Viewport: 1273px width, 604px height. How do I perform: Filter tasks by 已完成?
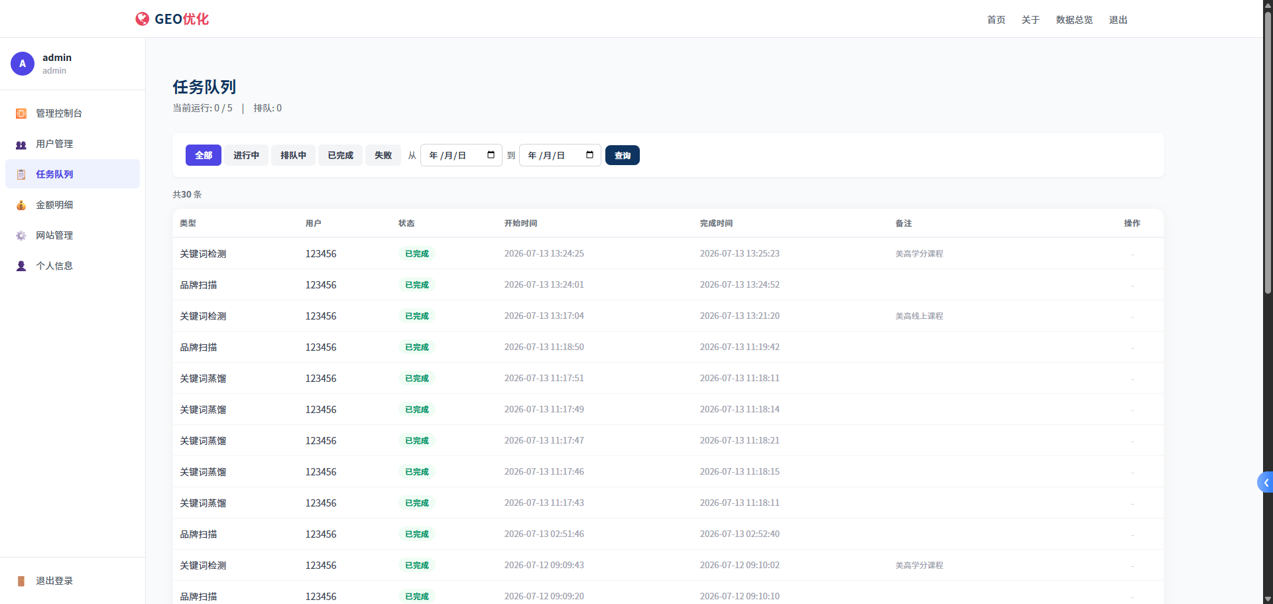(340, 155)
